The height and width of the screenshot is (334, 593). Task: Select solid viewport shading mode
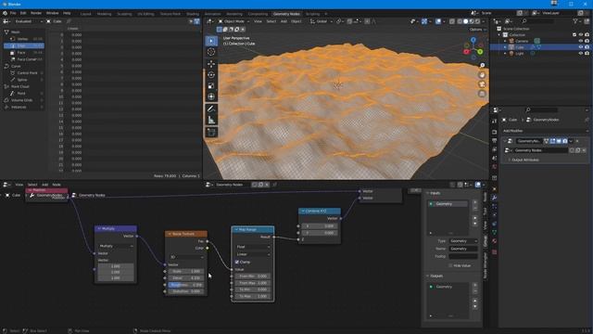pos(465,21)
